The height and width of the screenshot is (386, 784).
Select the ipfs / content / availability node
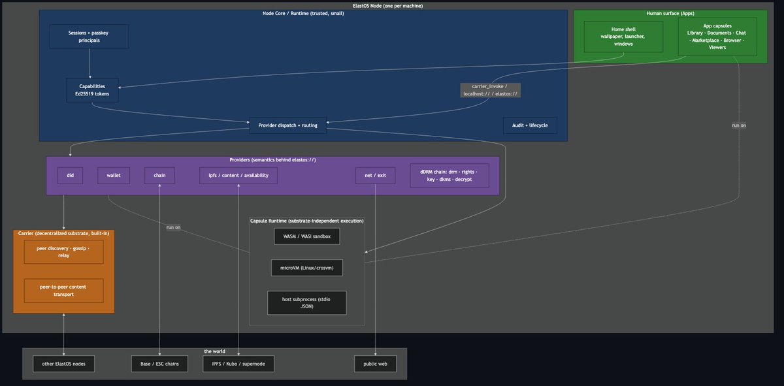[x=238, y=176]
